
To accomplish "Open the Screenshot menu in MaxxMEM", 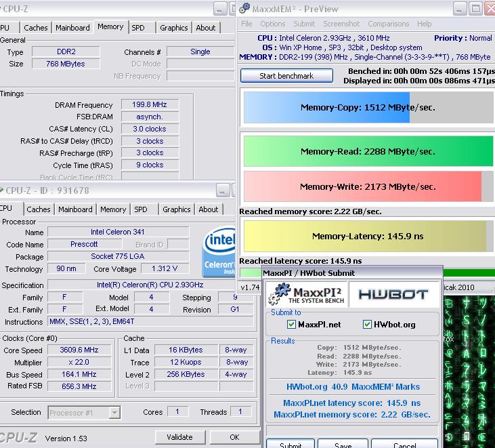I will 341,24.
